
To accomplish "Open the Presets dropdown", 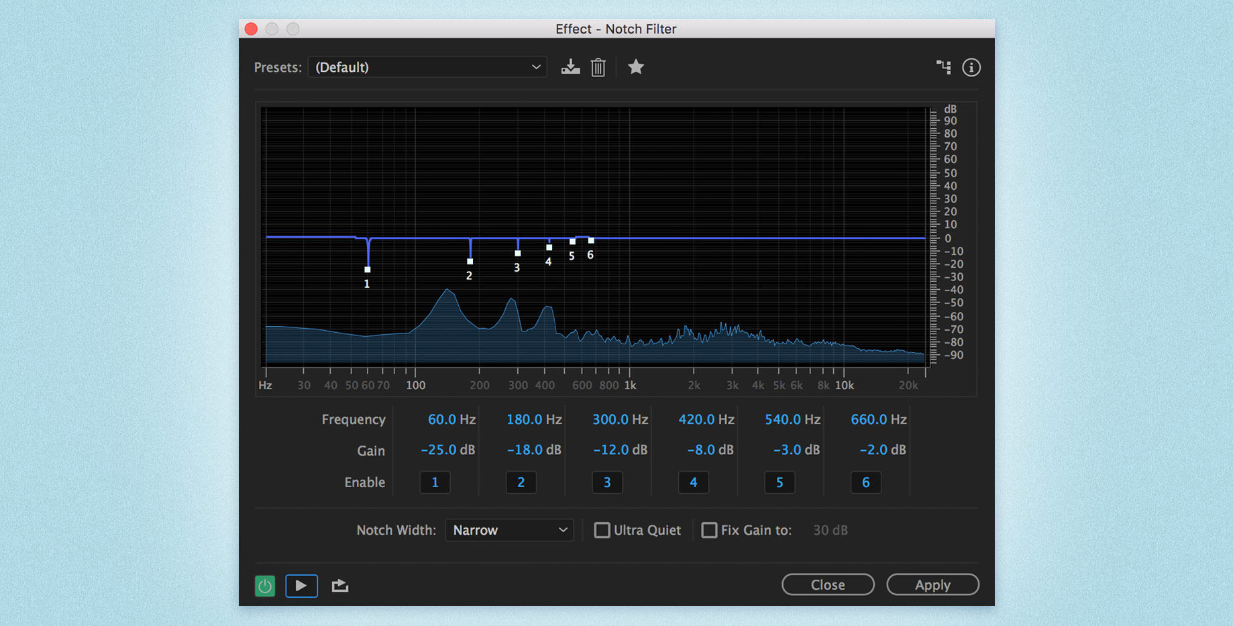I will coord(427,67).
